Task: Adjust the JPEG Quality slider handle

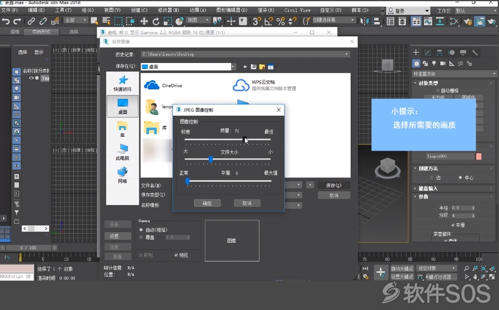Action: (x=244, y=140)
